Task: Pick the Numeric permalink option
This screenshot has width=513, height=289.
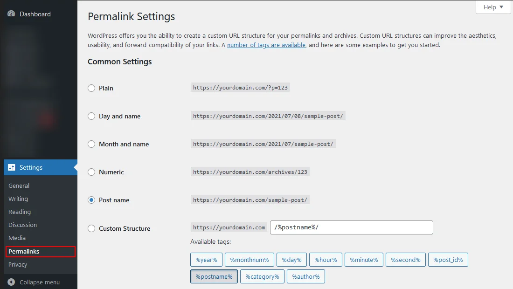Action: coord(91,172)
